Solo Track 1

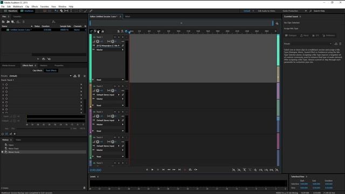click(x=119, y=37)
